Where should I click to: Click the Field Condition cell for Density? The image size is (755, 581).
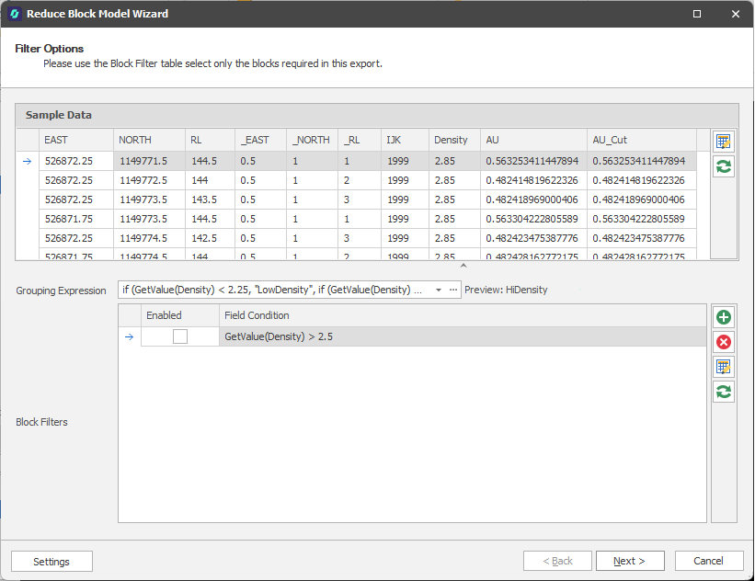[x=460, y=336]
